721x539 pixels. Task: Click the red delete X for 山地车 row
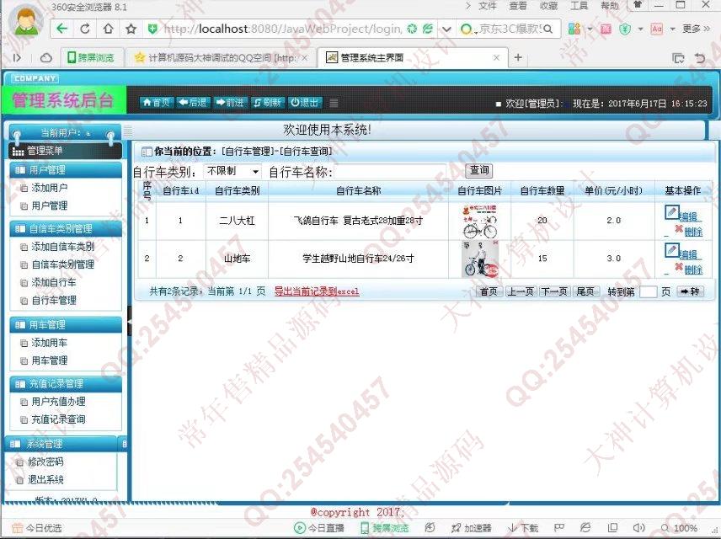679,268
